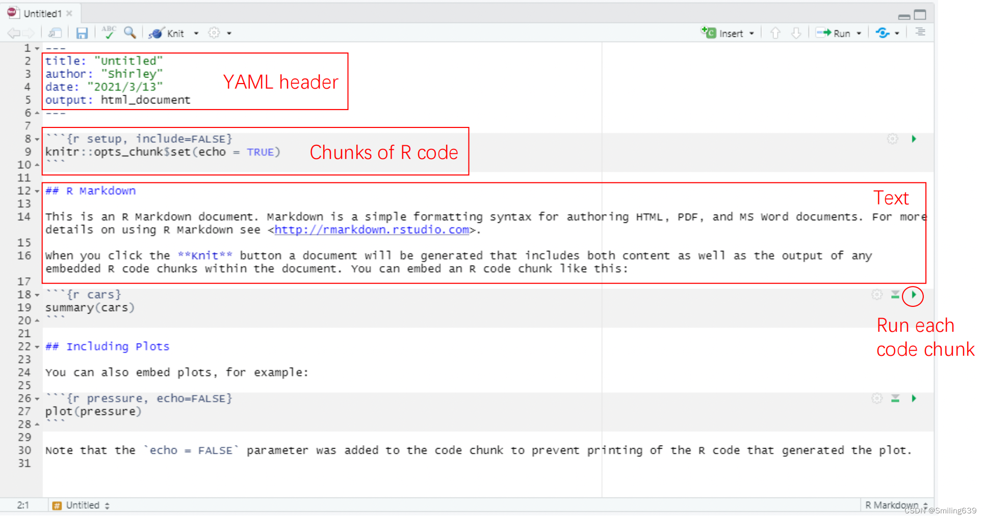Open Insert chunk language dropdown

(752, 34)
